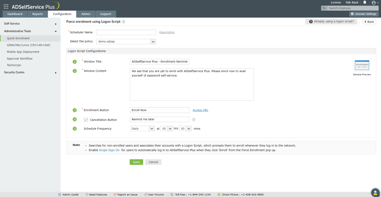Click the help icon beside Force enrolment title
Screen dimensions: 381x197
click(x=123, y=22)
